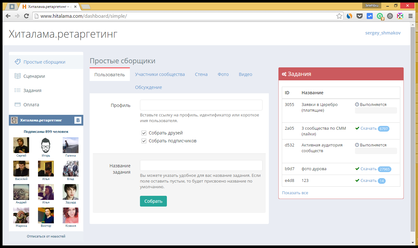Reload the page with refresh icon
418x248 pixels.
tap(27, 16)
